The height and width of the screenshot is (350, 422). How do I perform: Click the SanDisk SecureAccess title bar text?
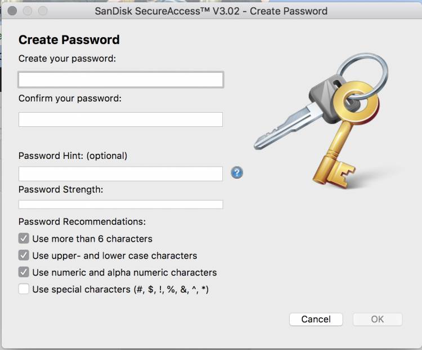[211, 11]
